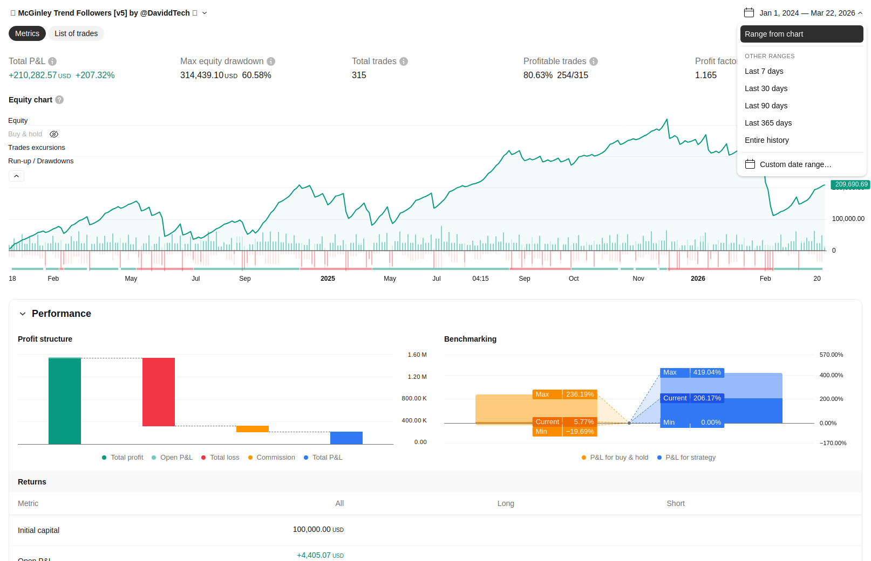
Task: Click the 209,690.69 equity price label
Action: pyautogui.click(x=850, y=184)
